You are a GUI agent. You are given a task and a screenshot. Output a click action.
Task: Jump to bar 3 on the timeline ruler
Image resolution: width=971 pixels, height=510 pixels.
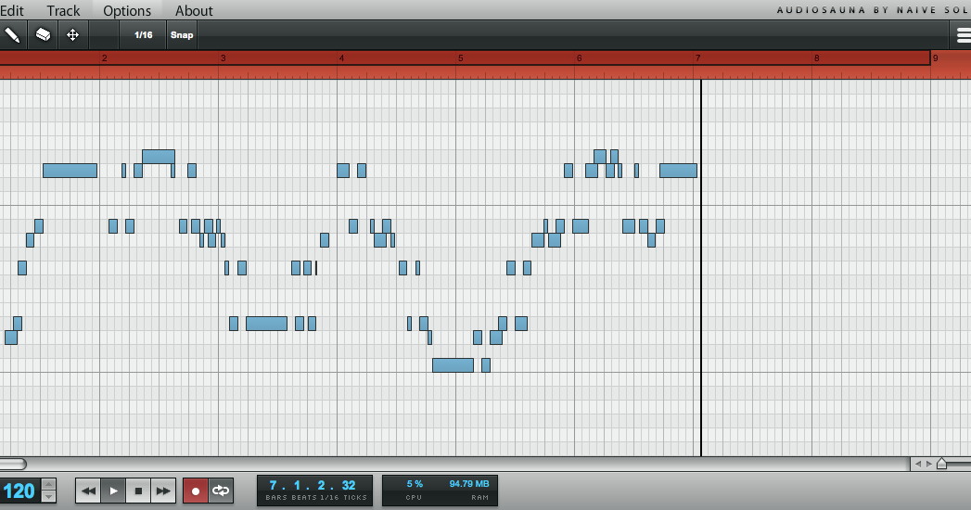(x=223, y=58)
